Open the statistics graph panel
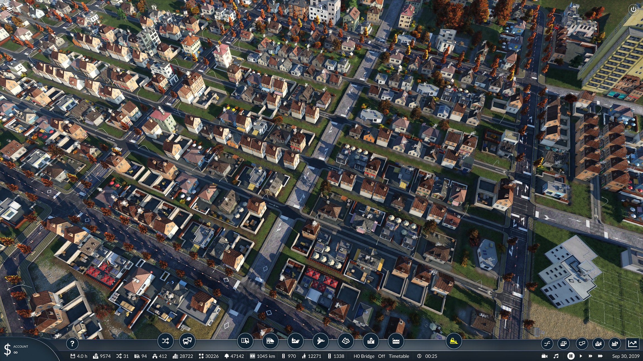Image resolution: width=643 pixels, height=361 pixels. click(x=633, y=343)
